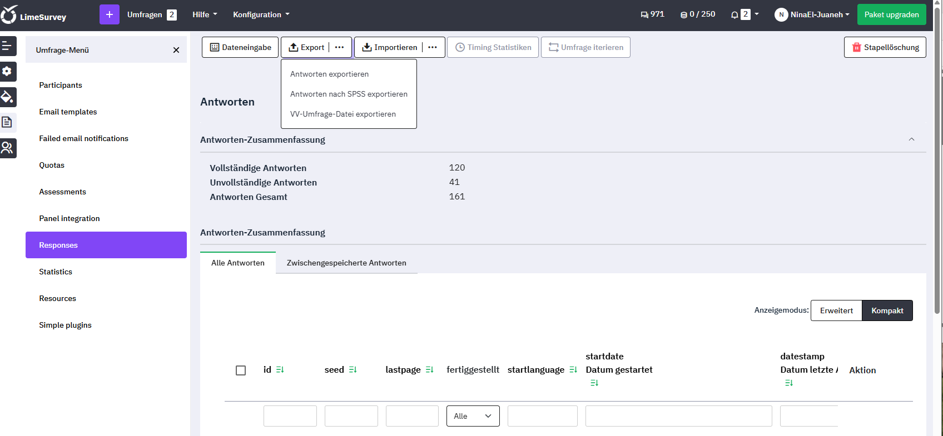Click the participants people sidebar icon
Viewport: 943px width, 436px height.
8,148
